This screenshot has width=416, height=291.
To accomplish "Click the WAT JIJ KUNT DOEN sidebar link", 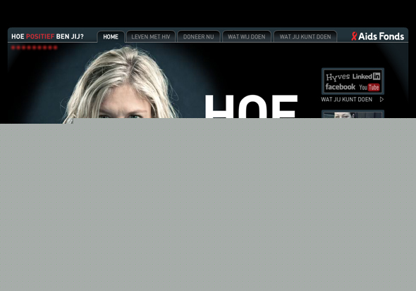I will click(x=346, y=100).
